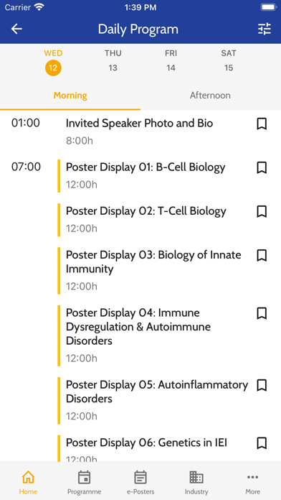
Task: Open the Industry building icon
Action: coord(196,477)
